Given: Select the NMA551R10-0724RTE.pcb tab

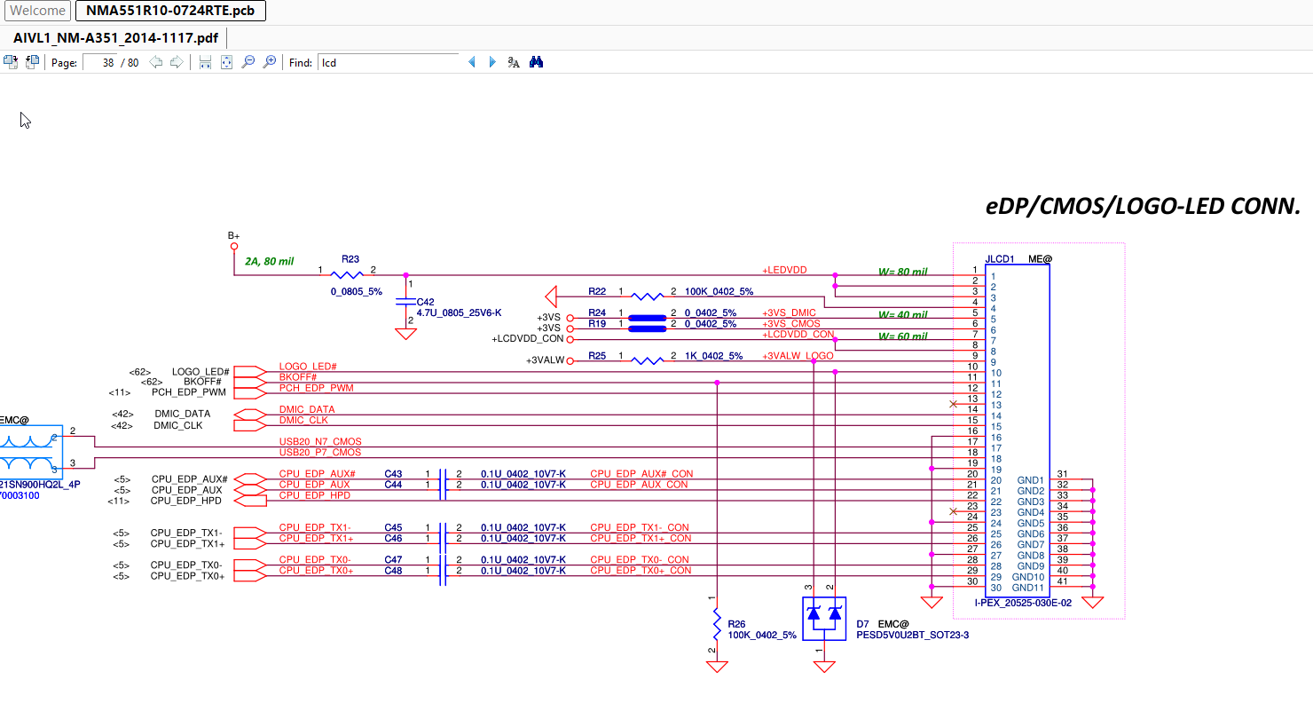Looking at the screenshot, I should [x=170, y=11].
